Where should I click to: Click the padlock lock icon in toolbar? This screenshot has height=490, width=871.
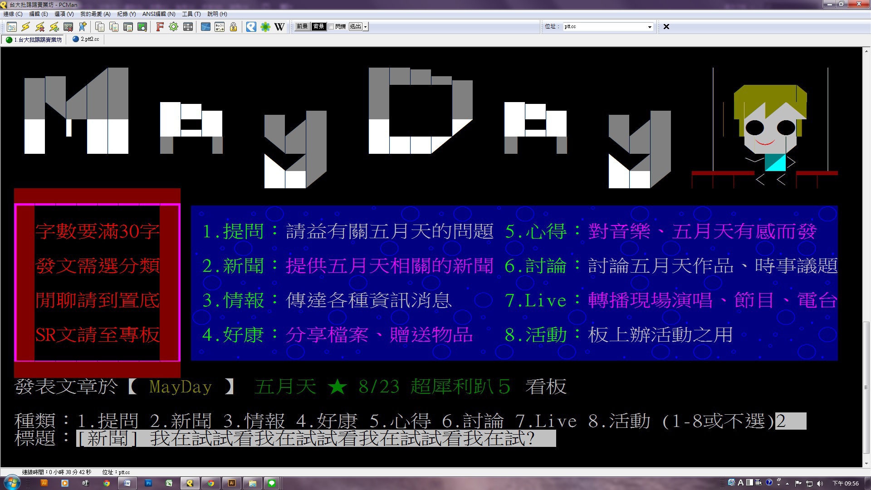[233, 27]
